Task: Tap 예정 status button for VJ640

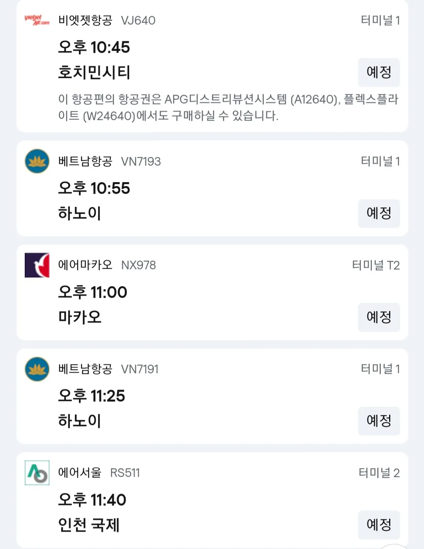Action: 379,72
